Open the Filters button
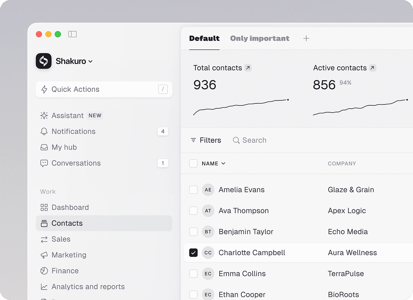Viewport: 413px width, 300px height. click(206, 140)
